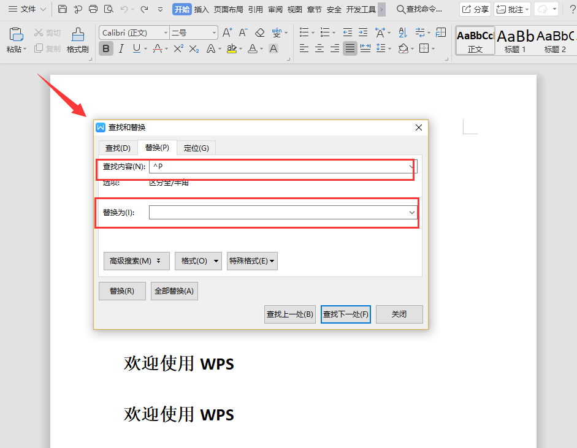Viewport: 577px width, 448px height.
Task: Toggle Italic formatting
Action: 121,48
